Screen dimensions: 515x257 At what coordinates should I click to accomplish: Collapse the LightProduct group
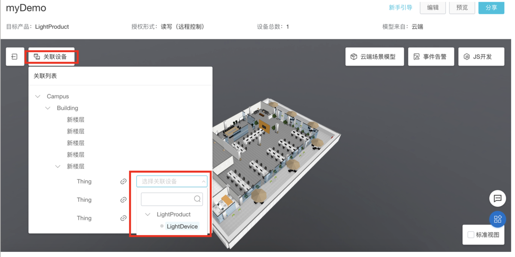pos(148,214)
